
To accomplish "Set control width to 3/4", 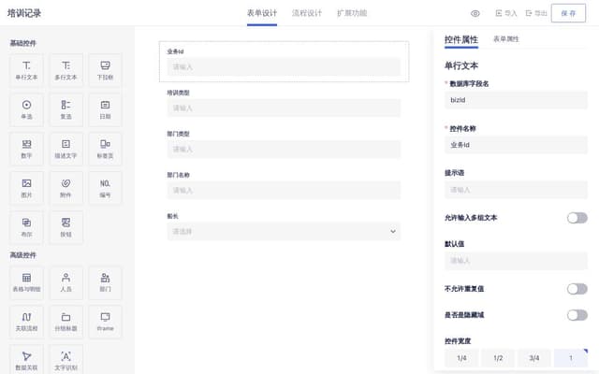I will (534, 358).
